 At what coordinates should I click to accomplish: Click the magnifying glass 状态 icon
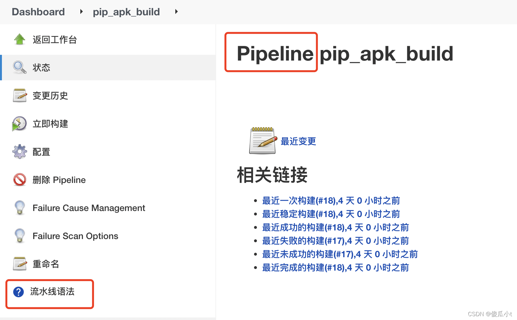point(20,68)
